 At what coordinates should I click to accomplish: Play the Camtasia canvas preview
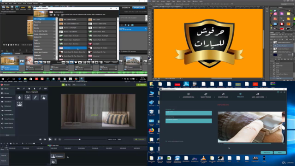pos(50,139)
